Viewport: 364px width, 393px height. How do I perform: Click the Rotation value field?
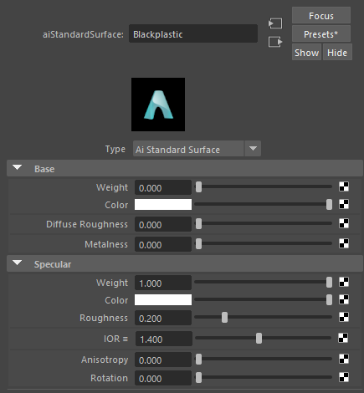pos(163,378)
